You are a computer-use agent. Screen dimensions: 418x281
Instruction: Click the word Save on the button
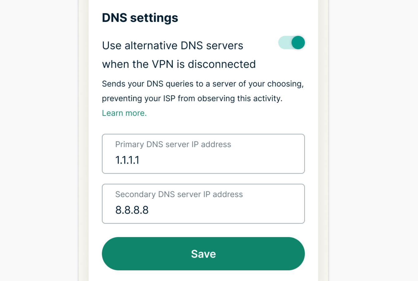[x=203, y=254]
